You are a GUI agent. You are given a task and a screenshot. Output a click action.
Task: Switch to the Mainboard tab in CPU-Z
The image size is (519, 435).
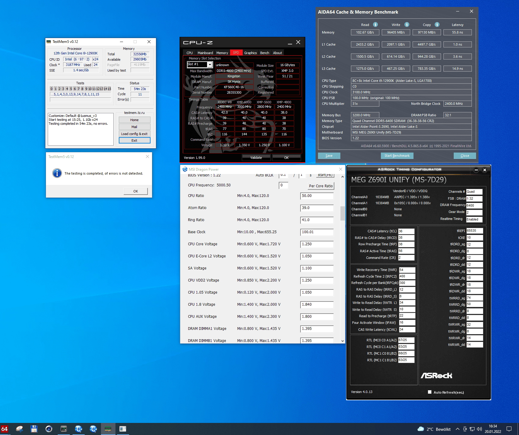(205, 53)
